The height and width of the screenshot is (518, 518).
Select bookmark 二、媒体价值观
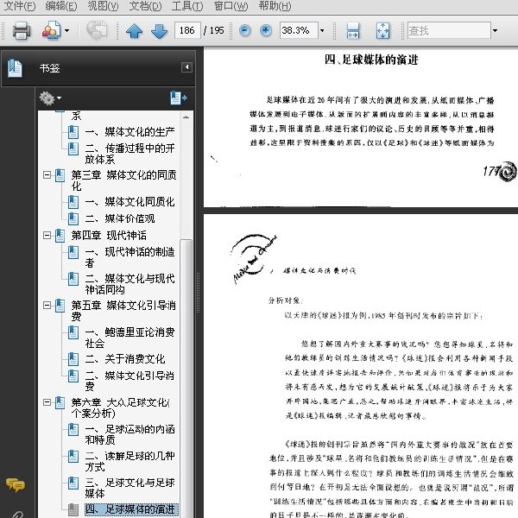pyautogui.click(x=120, y=218)
